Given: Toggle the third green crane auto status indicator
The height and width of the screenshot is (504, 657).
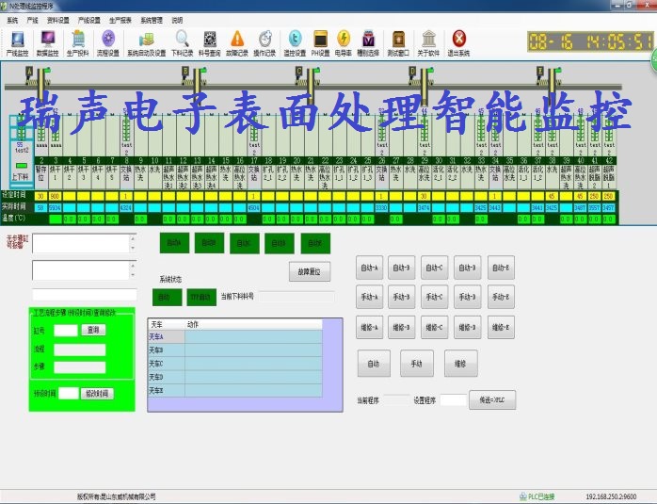Looking at the screenshot, I should click(245, 243).
